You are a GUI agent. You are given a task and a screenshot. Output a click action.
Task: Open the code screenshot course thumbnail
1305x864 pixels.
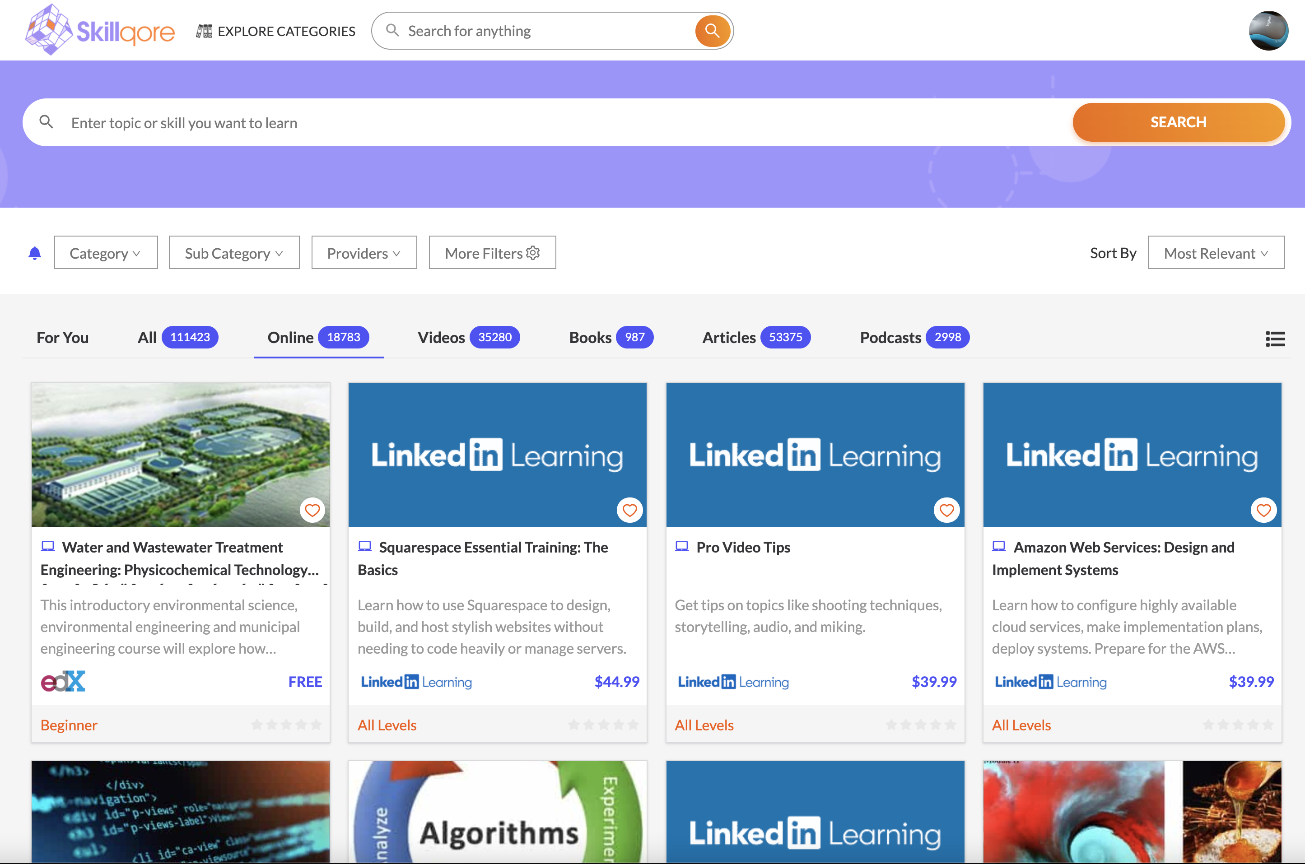pyautogui.click(x=181, y=812)
